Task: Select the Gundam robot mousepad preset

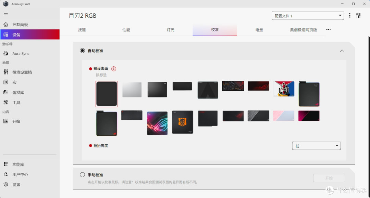Action: (x=284, y=89)
